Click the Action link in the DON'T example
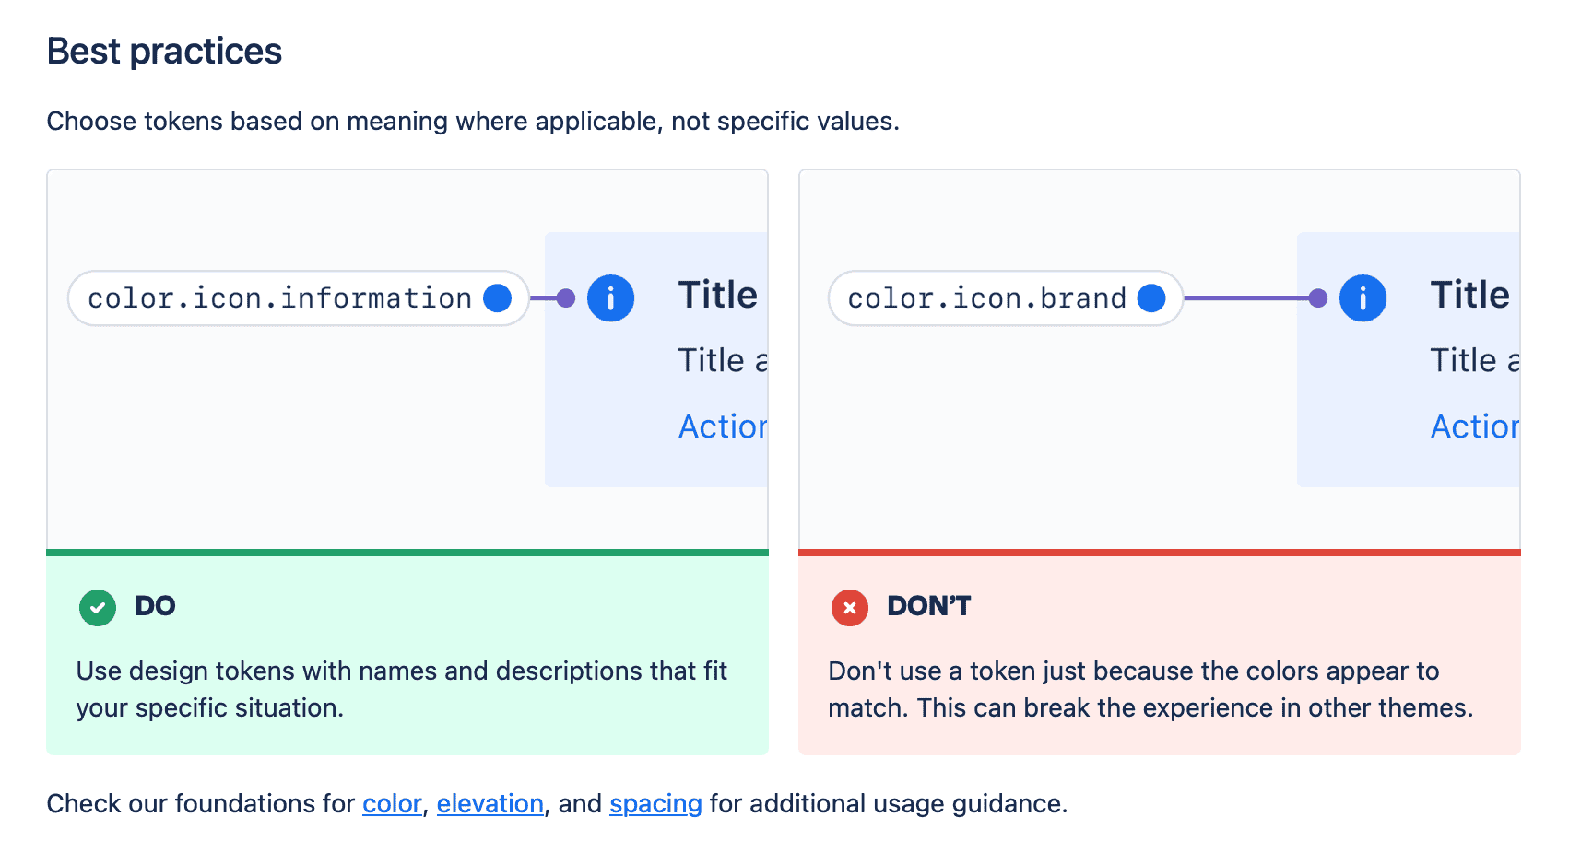Viewport: 1569px width, 864px height. (1474, 426)
